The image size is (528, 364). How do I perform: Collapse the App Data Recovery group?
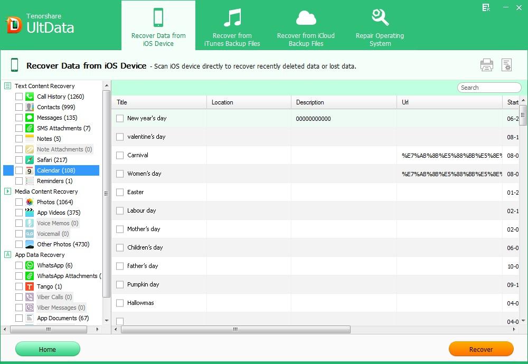click(7, 255)
